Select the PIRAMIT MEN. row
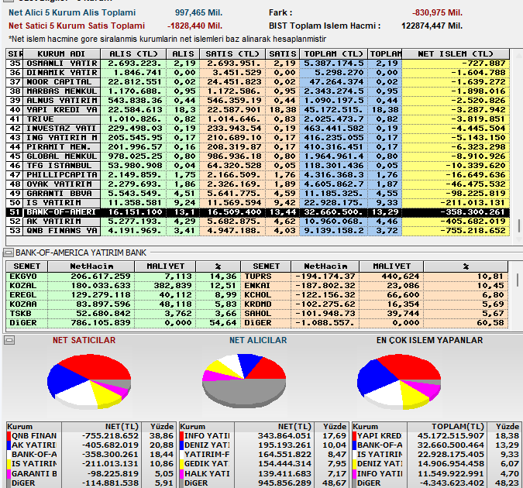523x488 pixels. pos(257,147)
